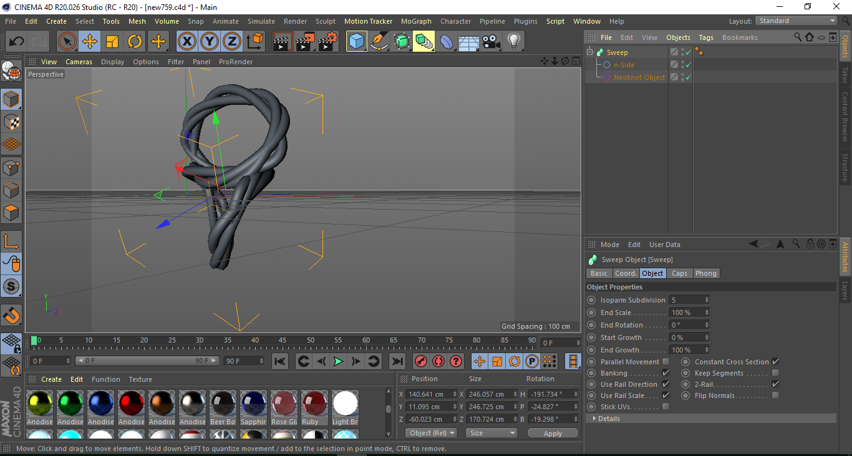Switch to Polygons mode

click(x=11, y=212)
